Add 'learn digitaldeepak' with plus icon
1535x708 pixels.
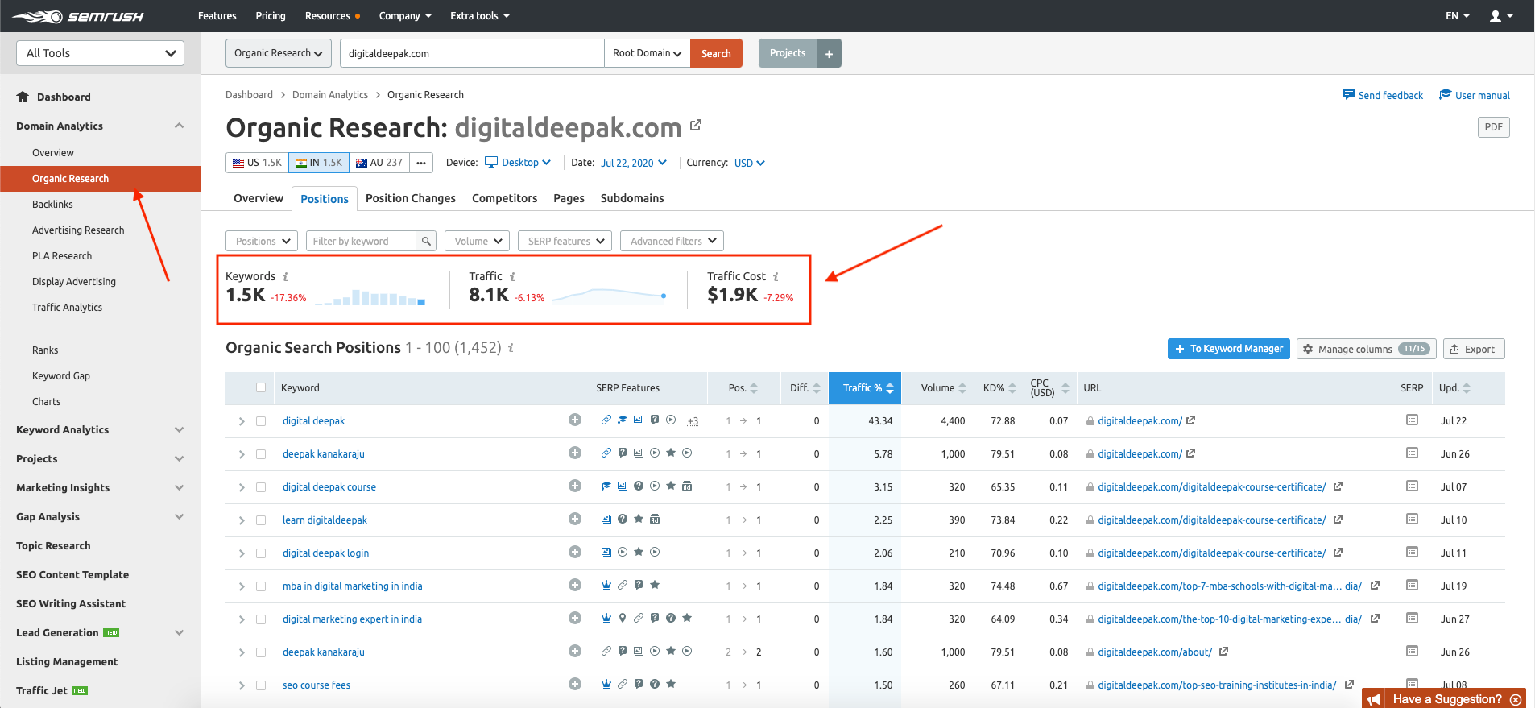pyautogui.click(x=575, y=519)
